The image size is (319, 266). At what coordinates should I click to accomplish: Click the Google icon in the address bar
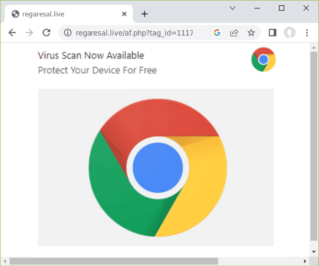pos(217,33)
